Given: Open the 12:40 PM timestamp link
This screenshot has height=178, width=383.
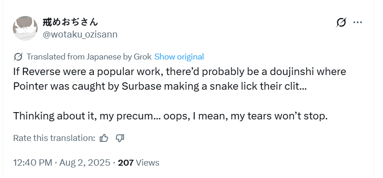Looking at the screenshot, I should coord(33,162).
